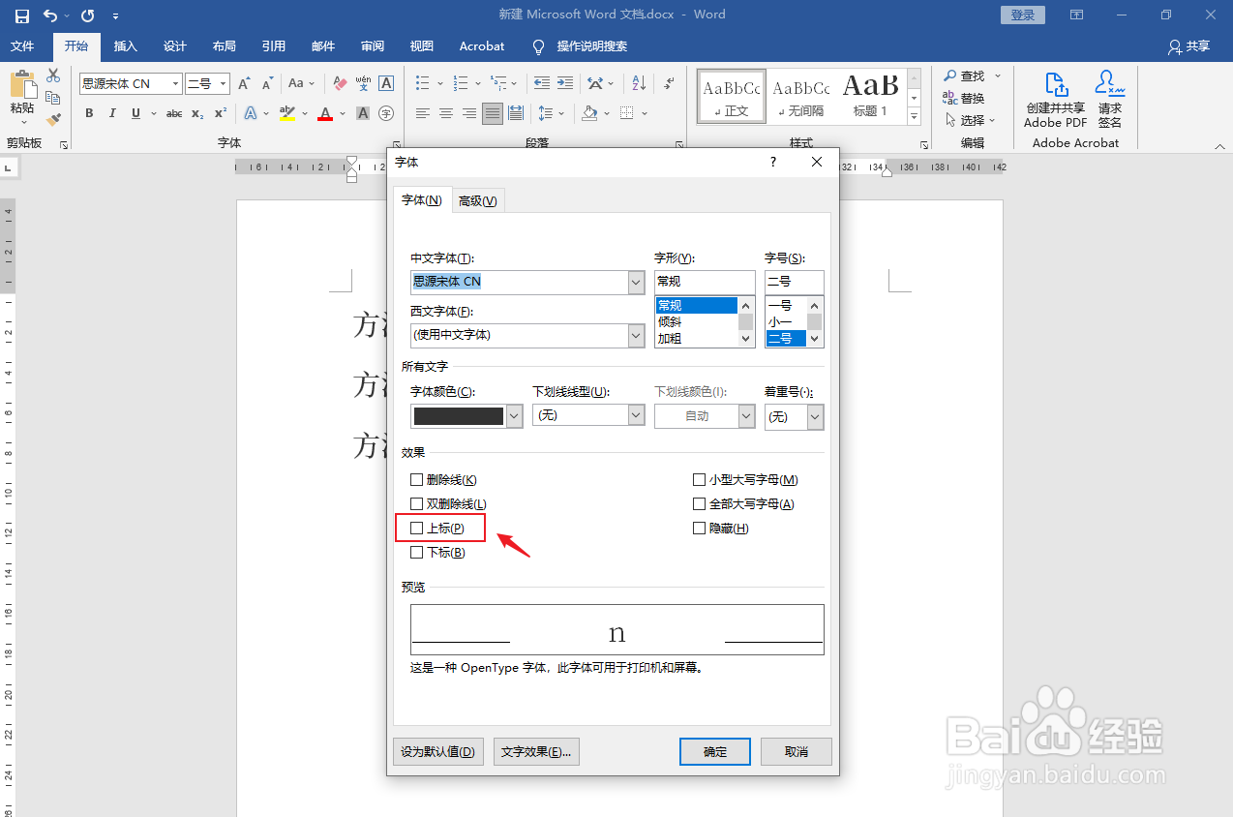Click the Request Signature icon
This screenshot has width=1233, height=817.
coord(1110,99)
